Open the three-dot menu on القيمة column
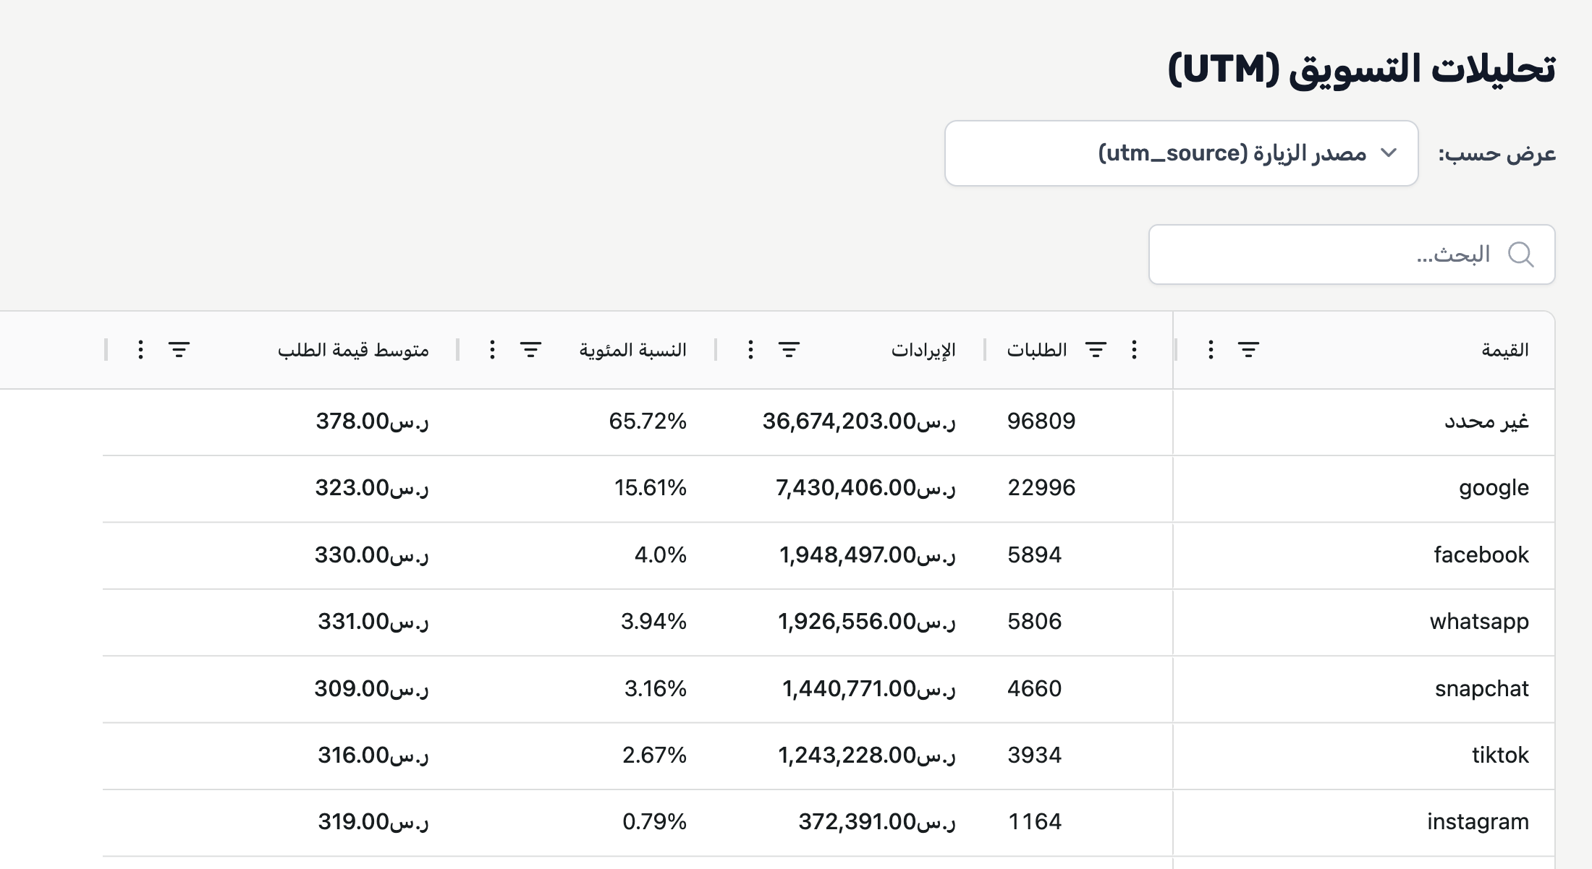This screenshot has height=869, width=1592. pyautogui.click(x=1209, y=349)
